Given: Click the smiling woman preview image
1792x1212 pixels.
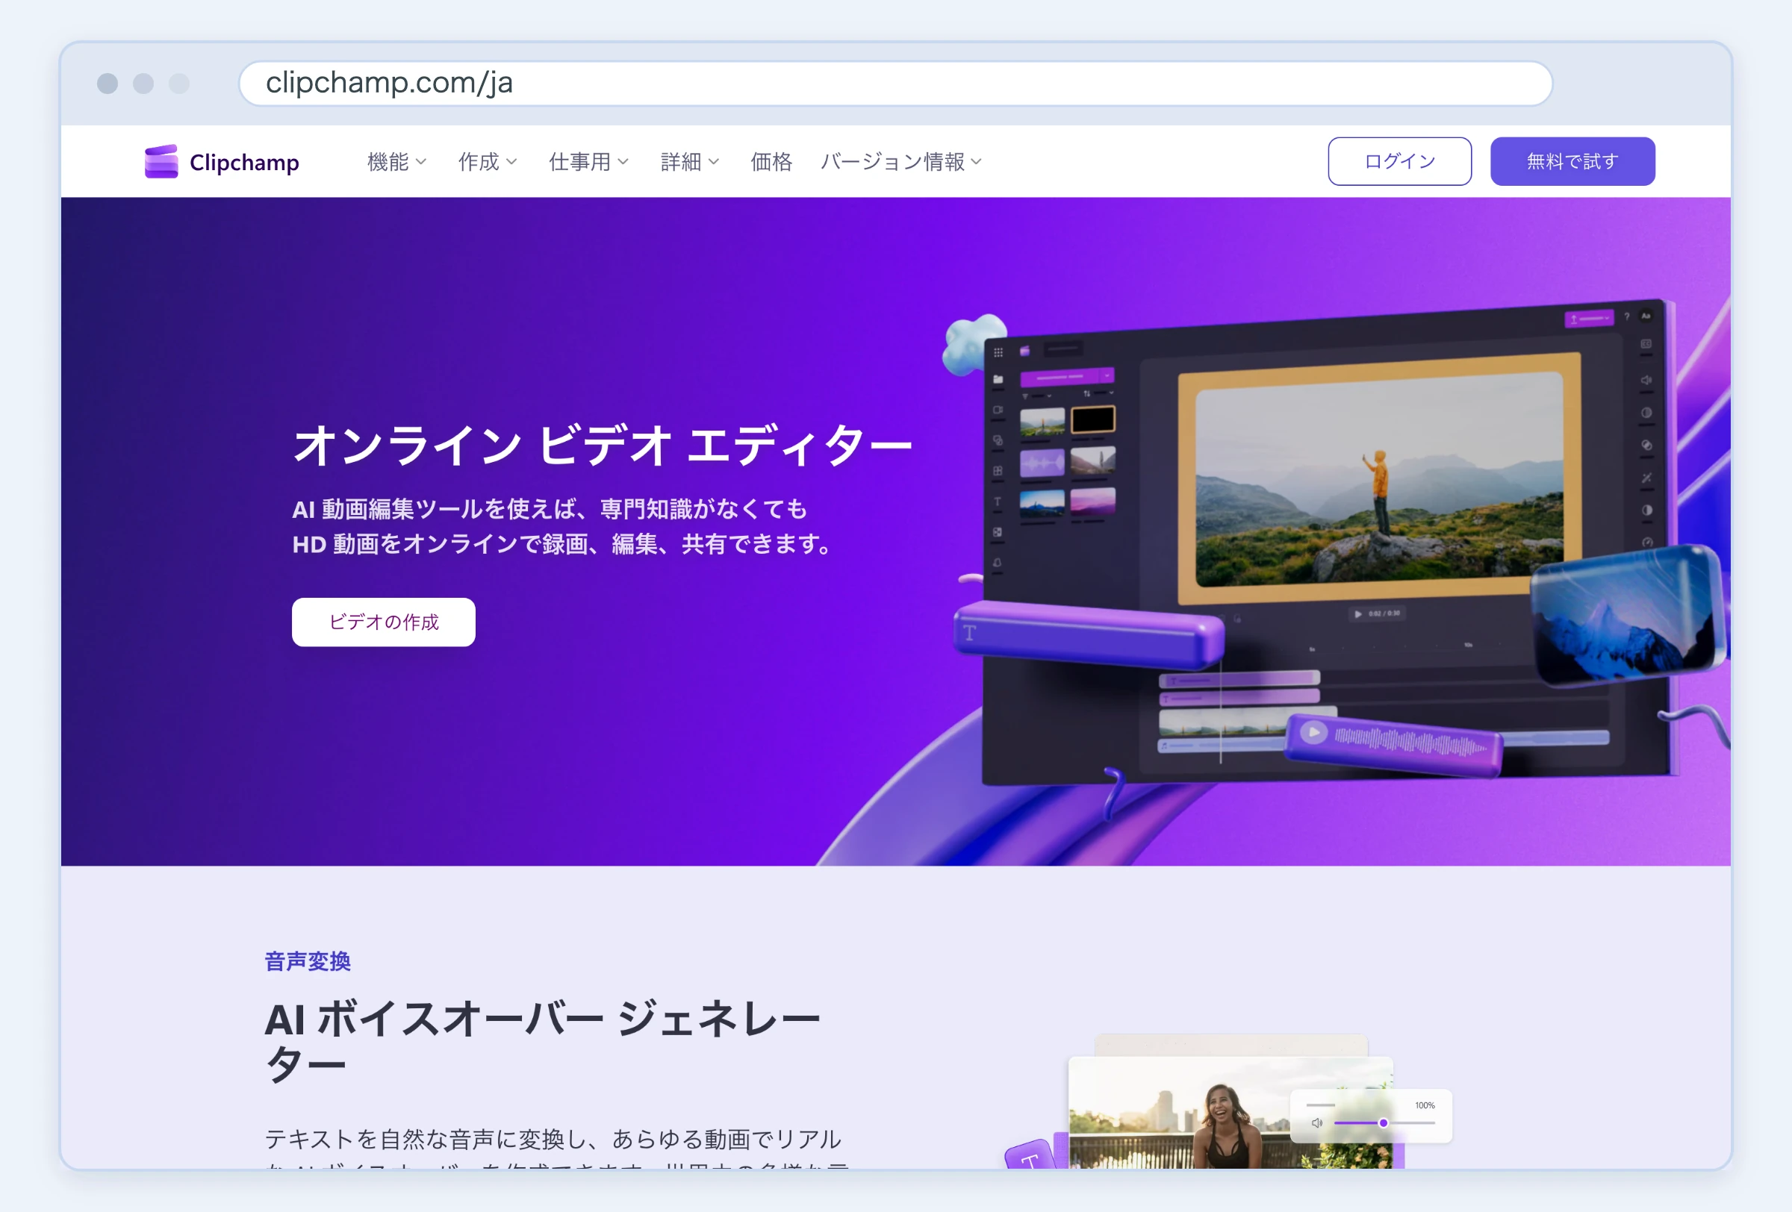Looking at the screenshot, I should coord(1231,1113).
